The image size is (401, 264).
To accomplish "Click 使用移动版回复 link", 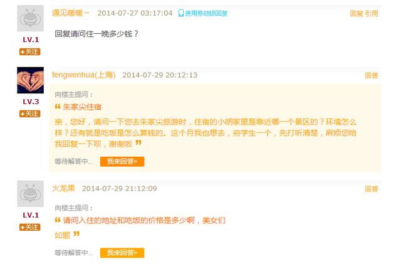I will click(206, 13).
